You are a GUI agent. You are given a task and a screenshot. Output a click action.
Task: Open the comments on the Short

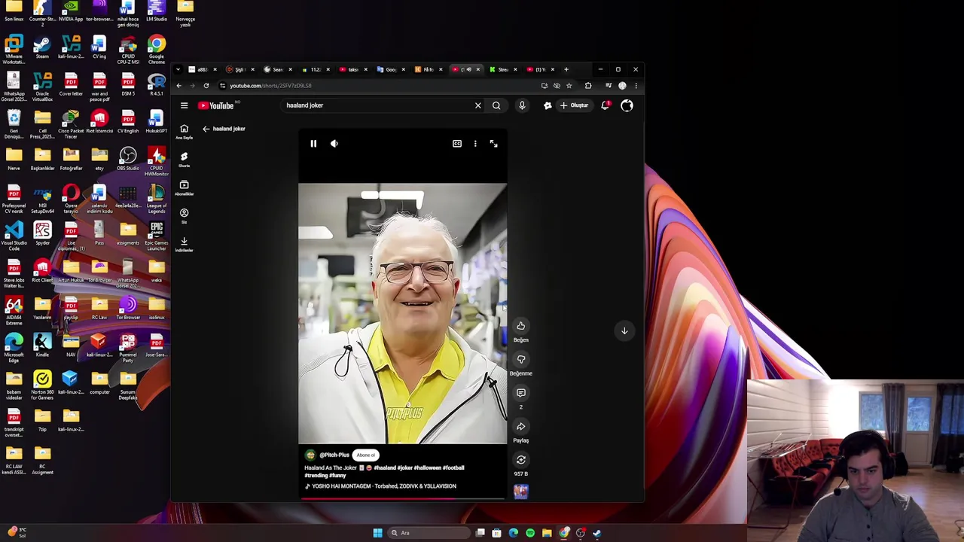[520, 393]
